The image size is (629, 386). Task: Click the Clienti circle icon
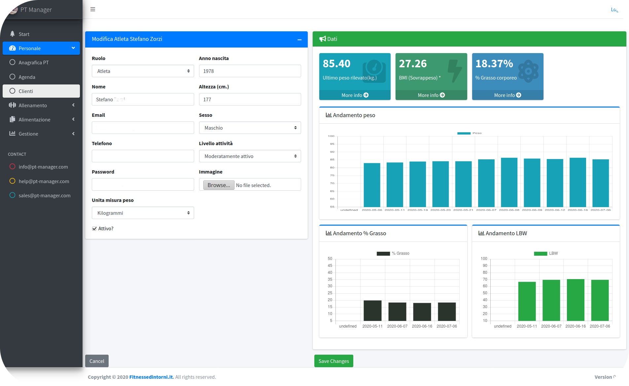[13, 91]
